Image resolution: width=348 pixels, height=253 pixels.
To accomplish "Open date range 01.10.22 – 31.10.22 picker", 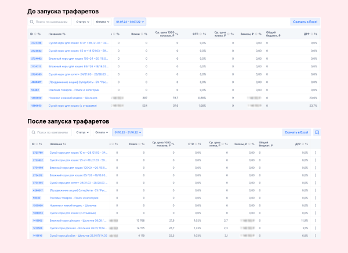I will [x=128, y=132].
